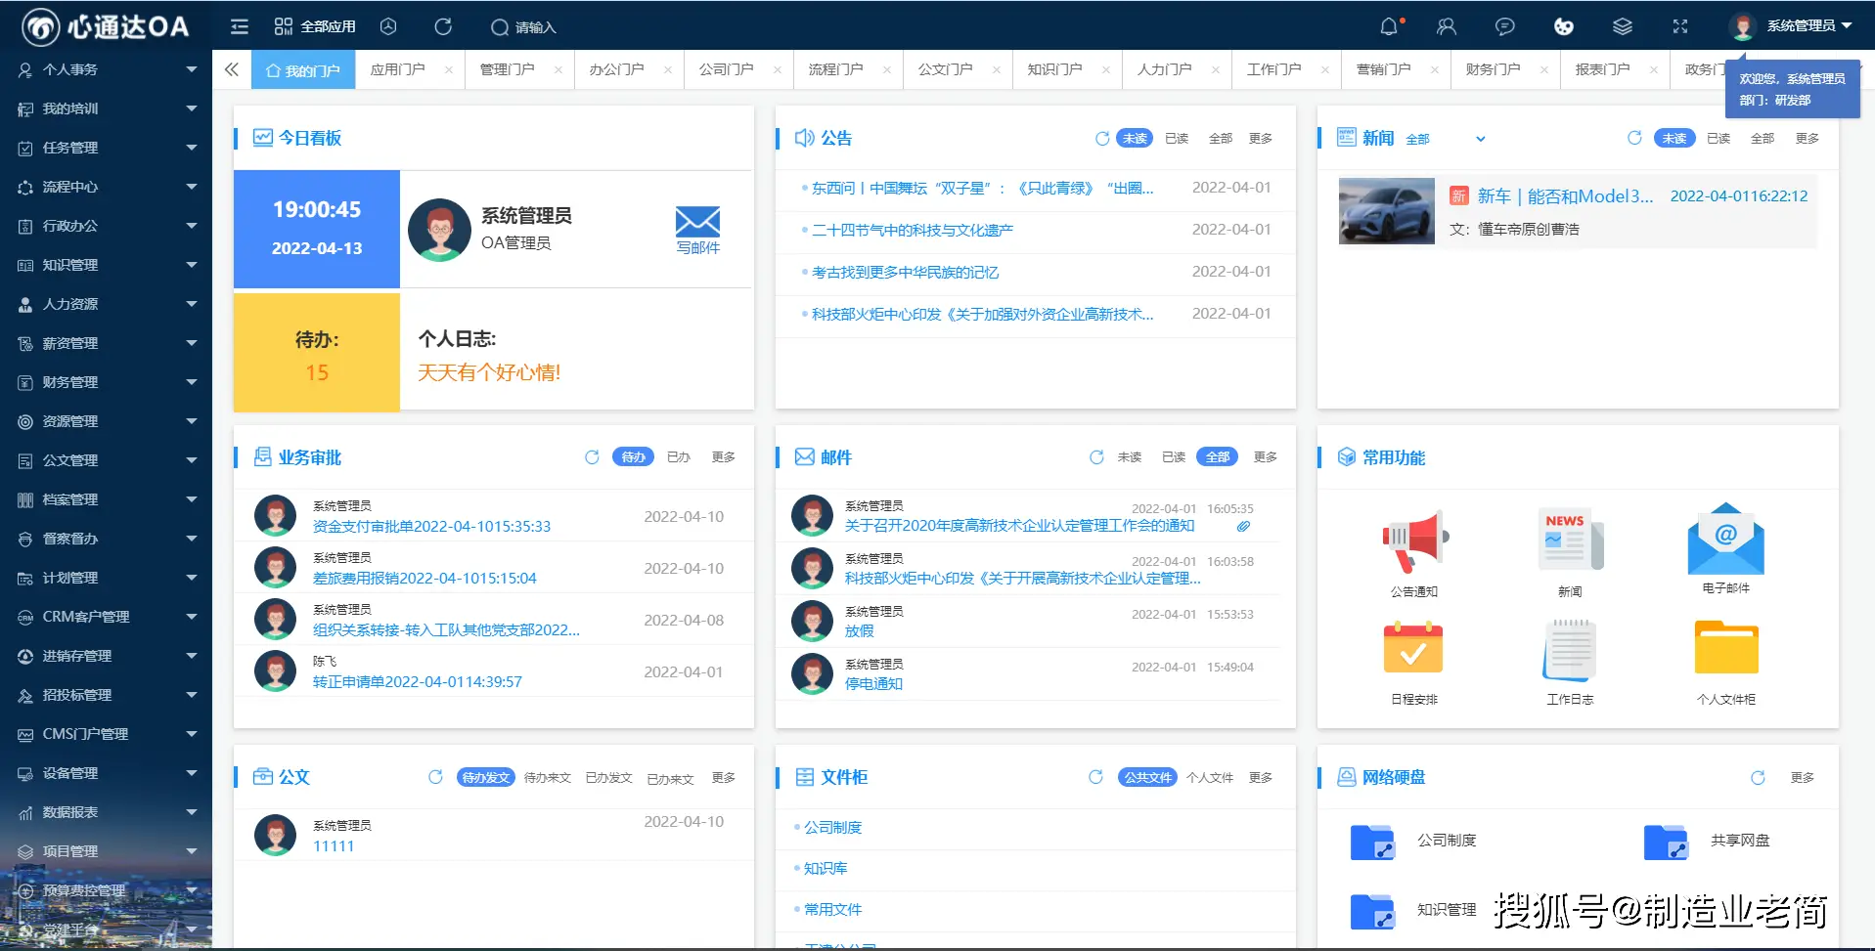This screenshot has width=1875, height=951.
Task: Open the 停电通知 email
Action: (x=873, y=683)
